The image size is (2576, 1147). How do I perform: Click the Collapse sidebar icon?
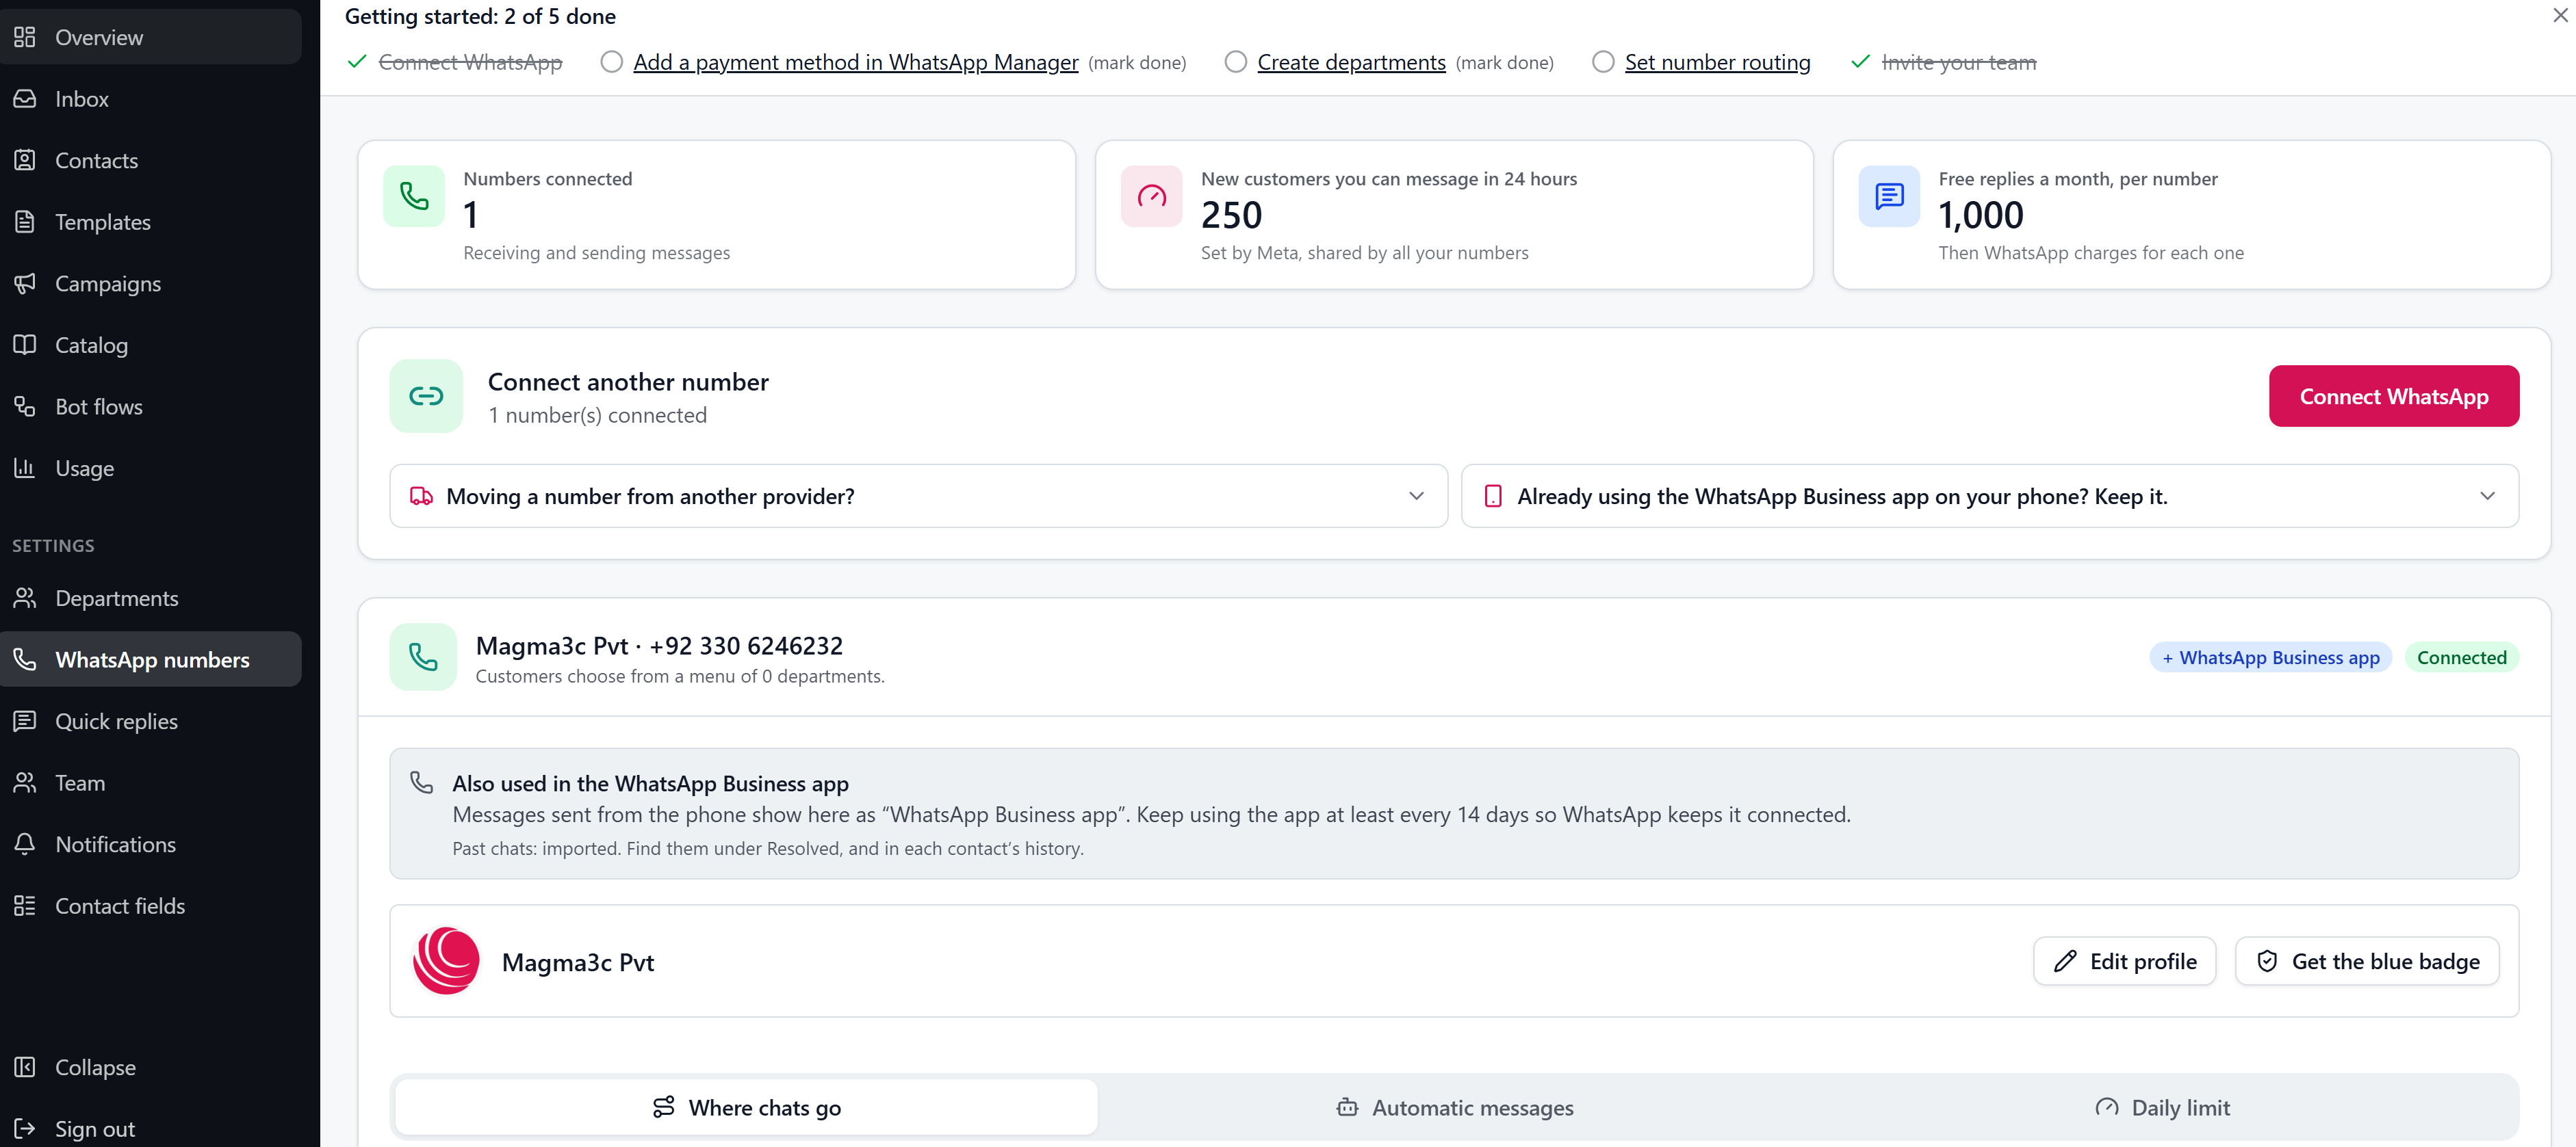click(25, 1066)
